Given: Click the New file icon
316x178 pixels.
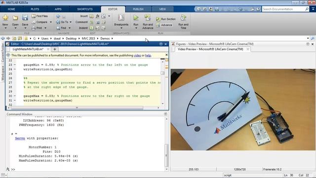Looking at the screenshot, I should pos(5,18).
